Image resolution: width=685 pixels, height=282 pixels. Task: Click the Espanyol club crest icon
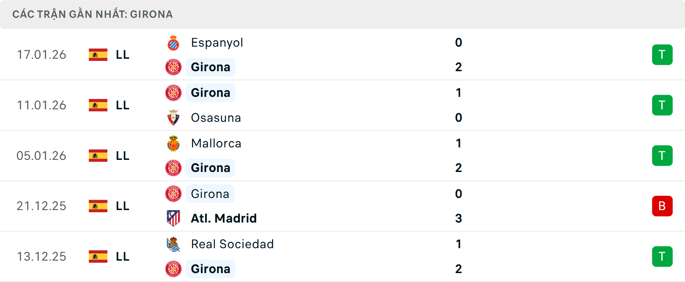point(173,43)
